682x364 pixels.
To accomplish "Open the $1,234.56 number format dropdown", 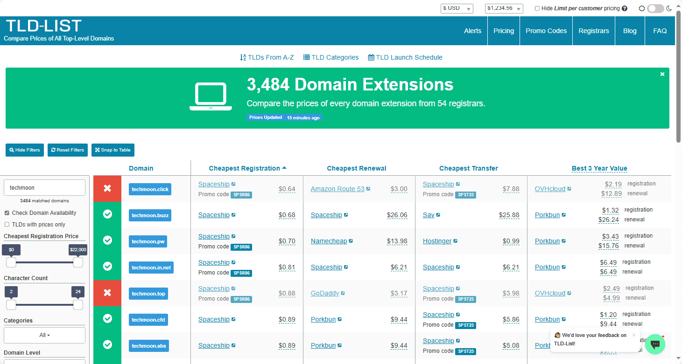I will (504, 8).
